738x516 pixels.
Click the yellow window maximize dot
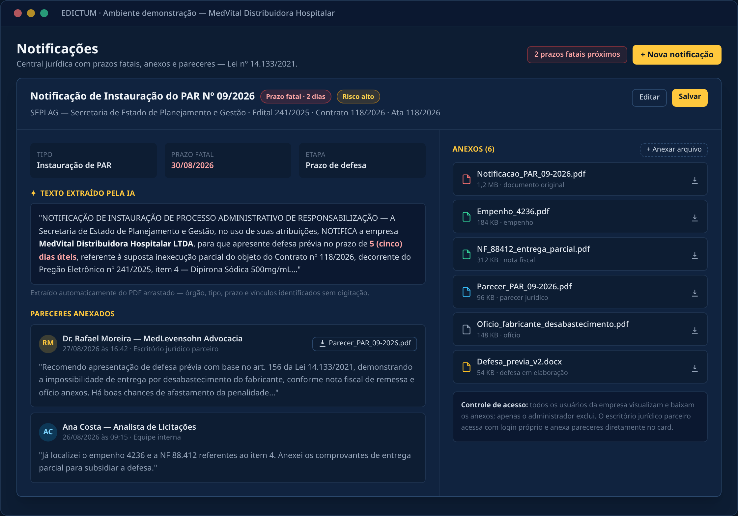coord(31,13)
